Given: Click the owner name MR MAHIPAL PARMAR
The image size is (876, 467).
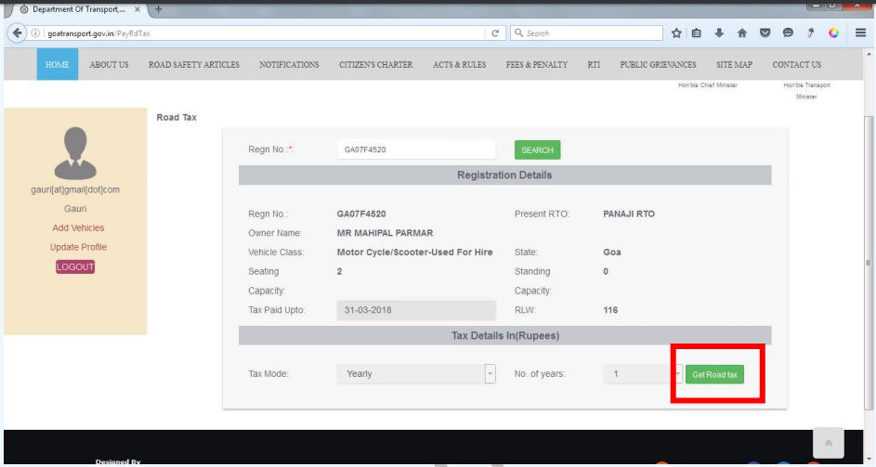Looking at the screenshot, I should tap(385, 233).
